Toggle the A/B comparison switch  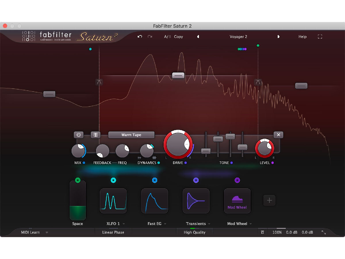click(167, 37)
